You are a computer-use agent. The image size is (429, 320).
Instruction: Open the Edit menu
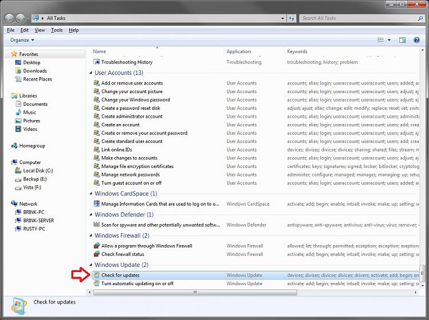pos(25,30)
